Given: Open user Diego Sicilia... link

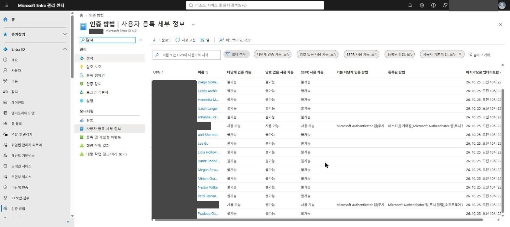Looking at the screenshot, I should coord(208,82).
